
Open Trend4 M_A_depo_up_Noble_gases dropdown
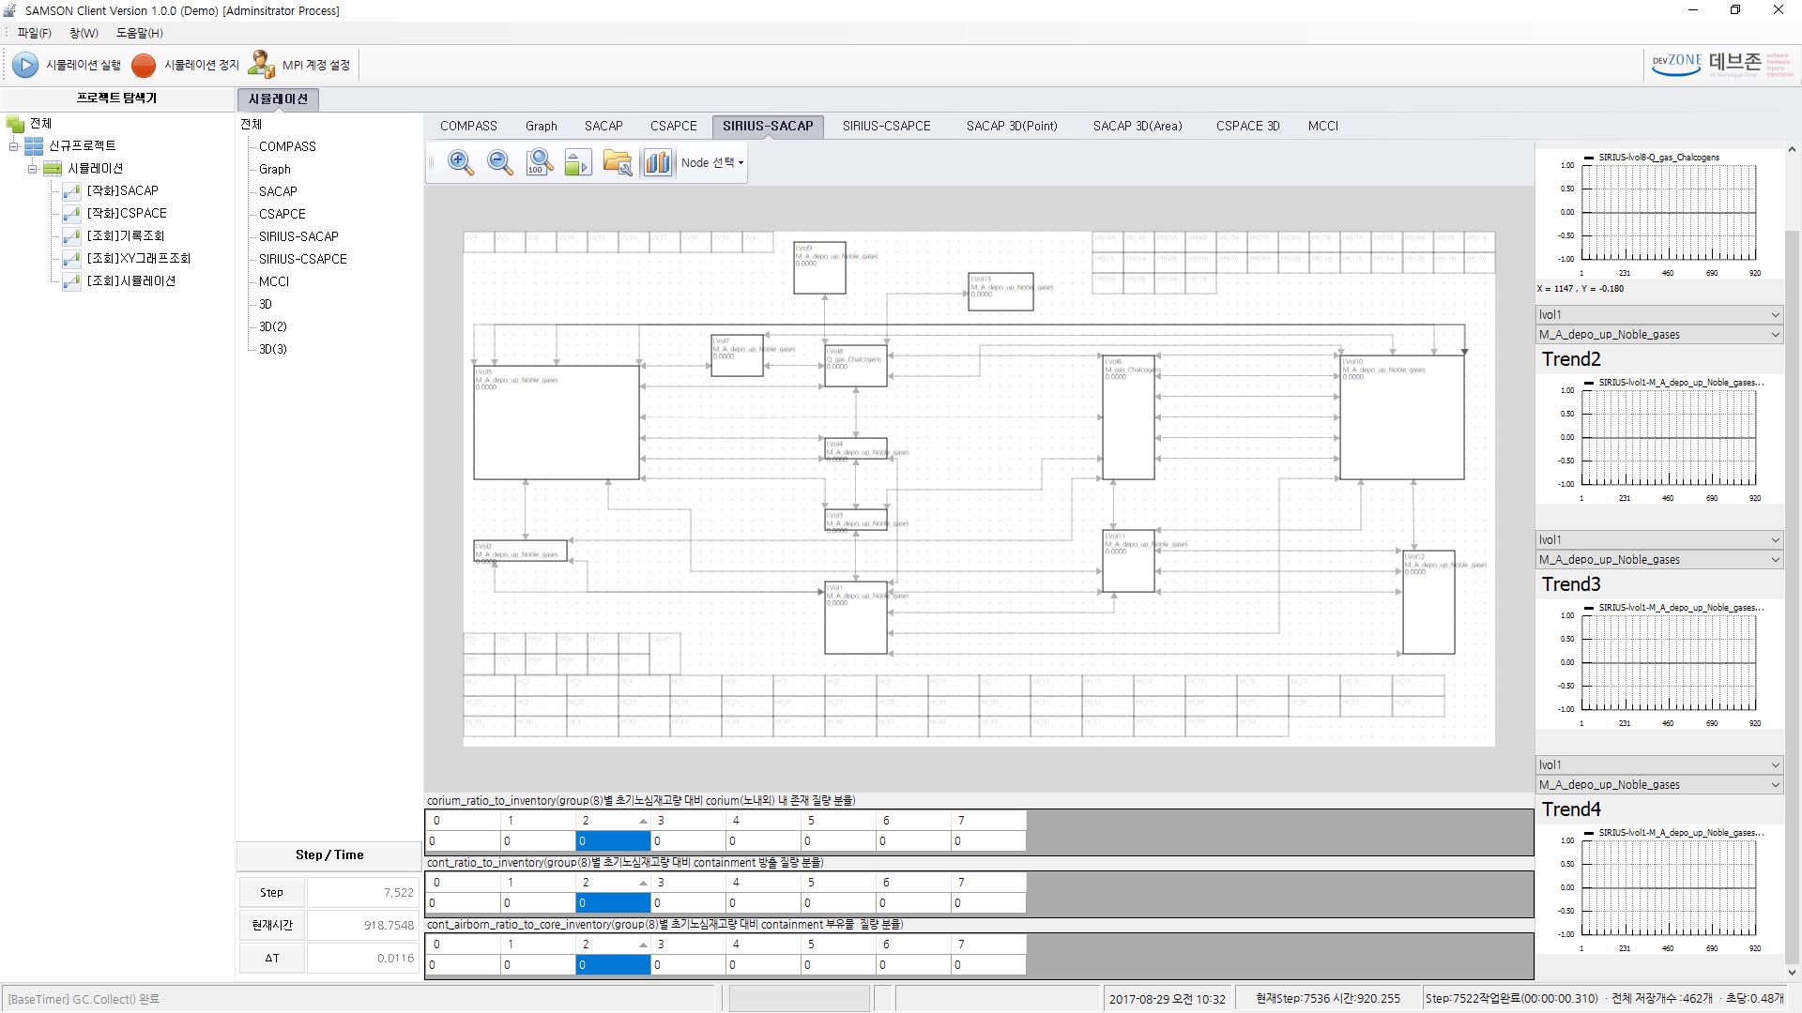pyautogui.click(x=1658, y=784)
